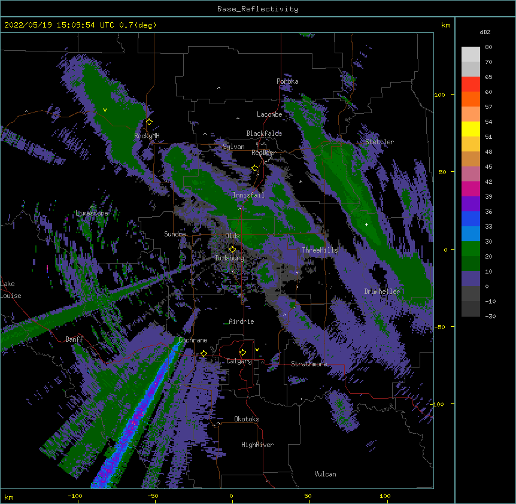Click the Didsbury label
Viewport: 516px width, 504px height.
(x=230, y=258)
